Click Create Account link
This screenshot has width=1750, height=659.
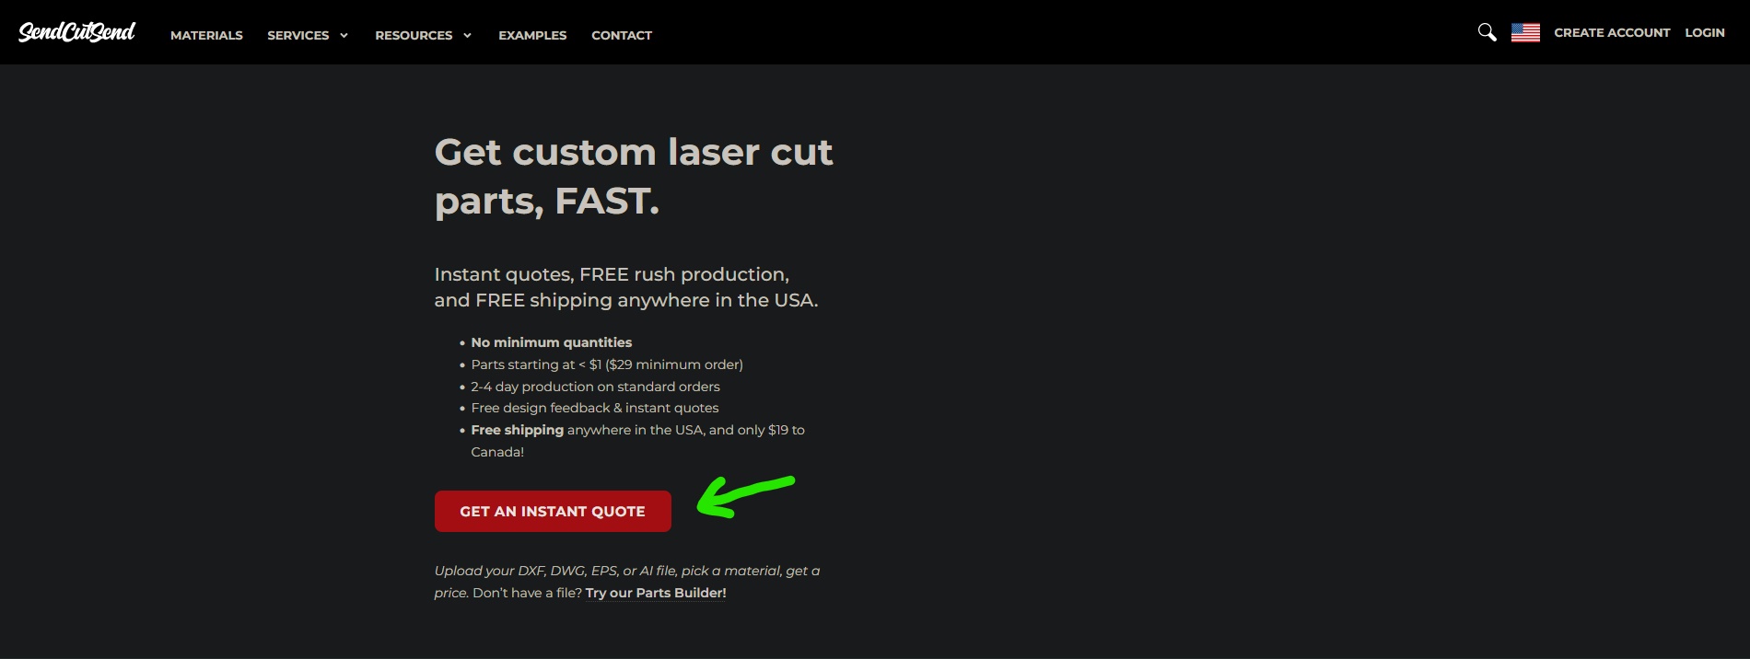coord(1612,32)
